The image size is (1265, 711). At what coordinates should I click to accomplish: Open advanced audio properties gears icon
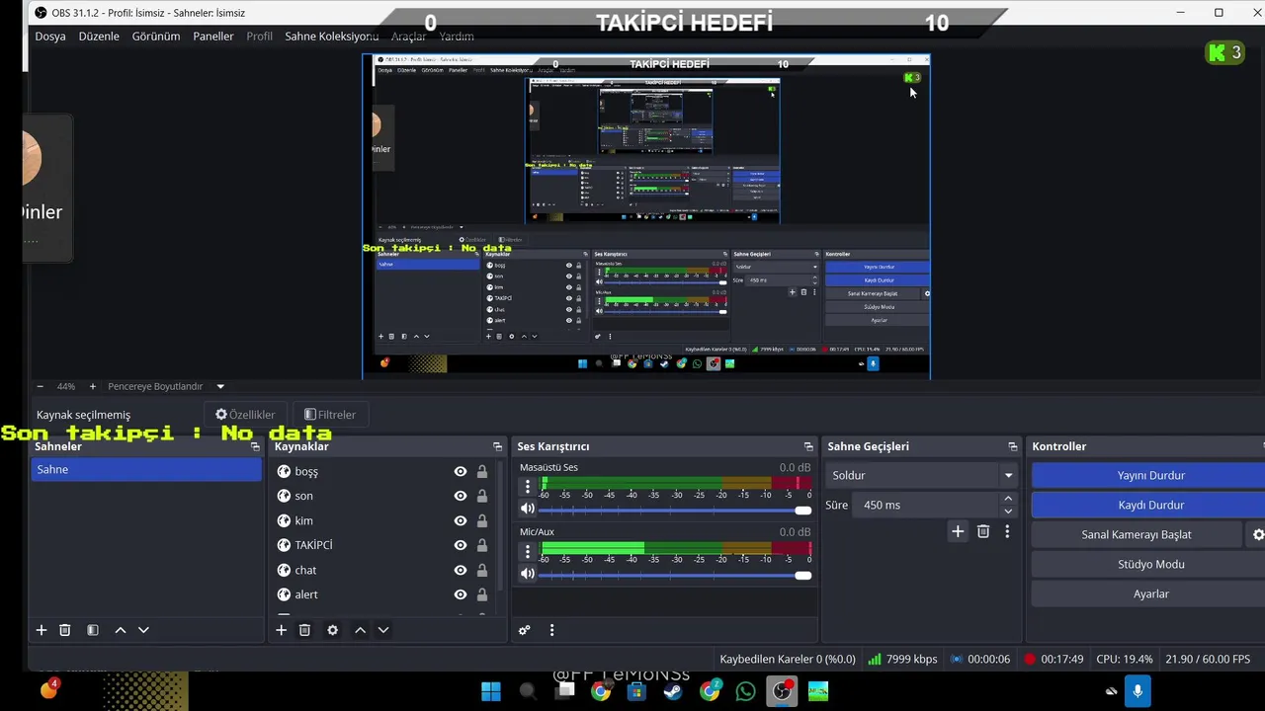pyautogui.click(x=525, y=630)
